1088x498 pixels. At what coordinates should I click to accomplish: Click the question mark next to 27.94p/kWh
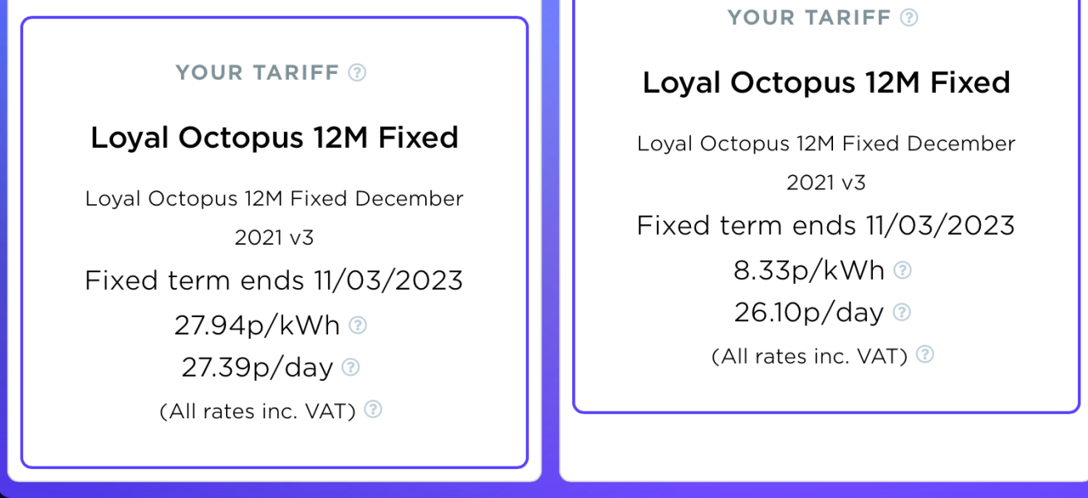359,325
